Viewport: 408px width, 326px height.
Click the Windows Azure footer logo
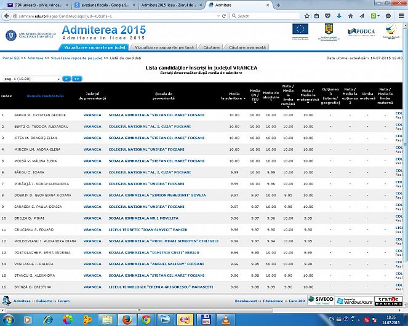[x=354, y=301]
